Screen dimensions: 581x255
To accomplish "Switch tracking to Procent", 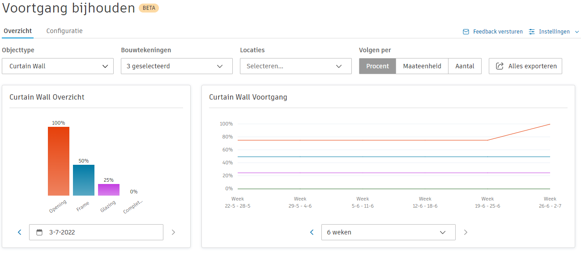I will tap(377, 66).
